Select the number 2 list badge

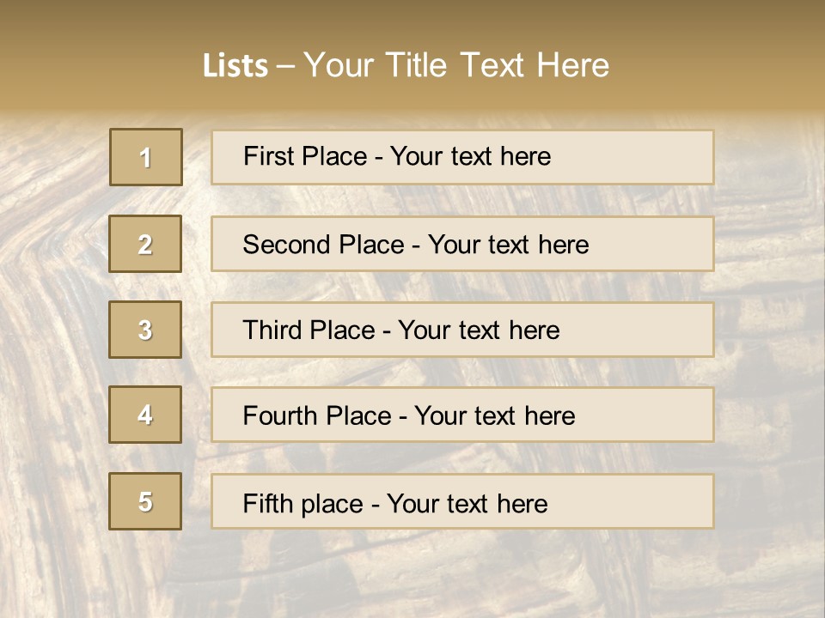[145, 244]
